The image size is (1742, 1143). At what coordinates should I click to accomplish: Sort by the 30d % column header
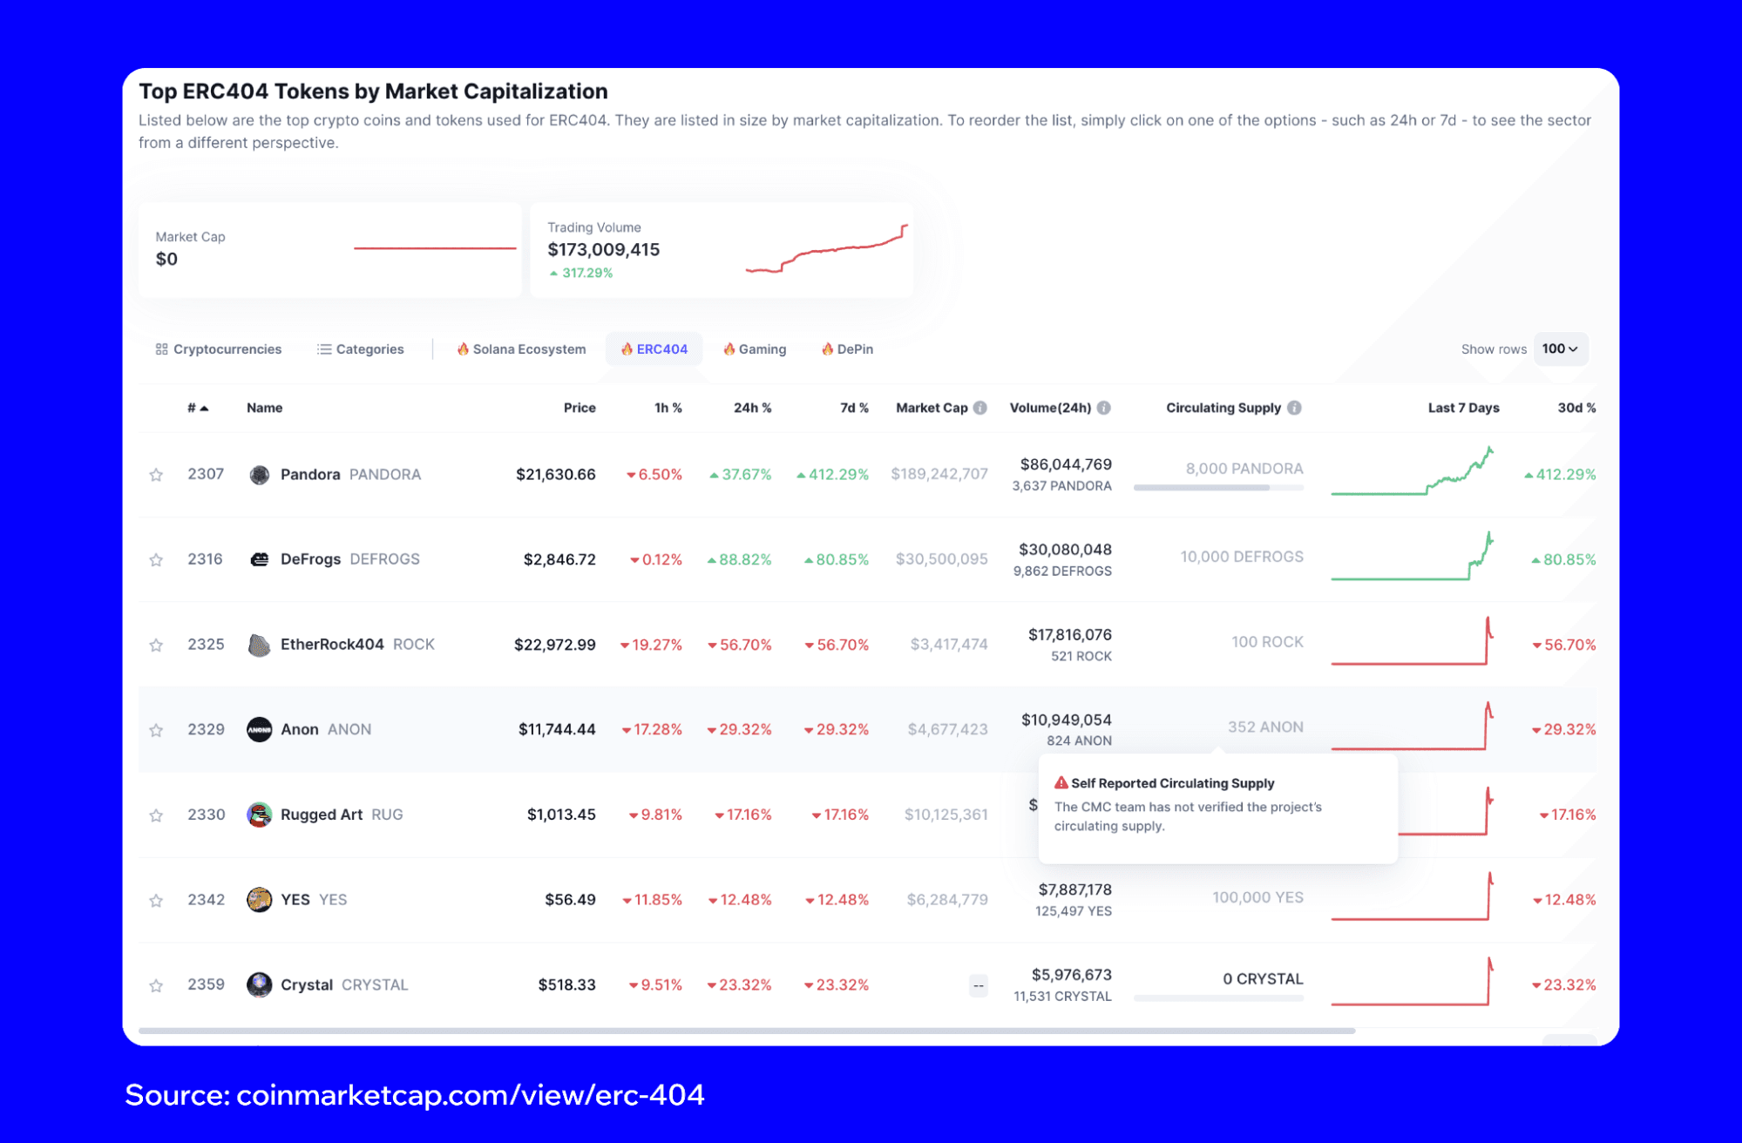tap(1576, 408)
